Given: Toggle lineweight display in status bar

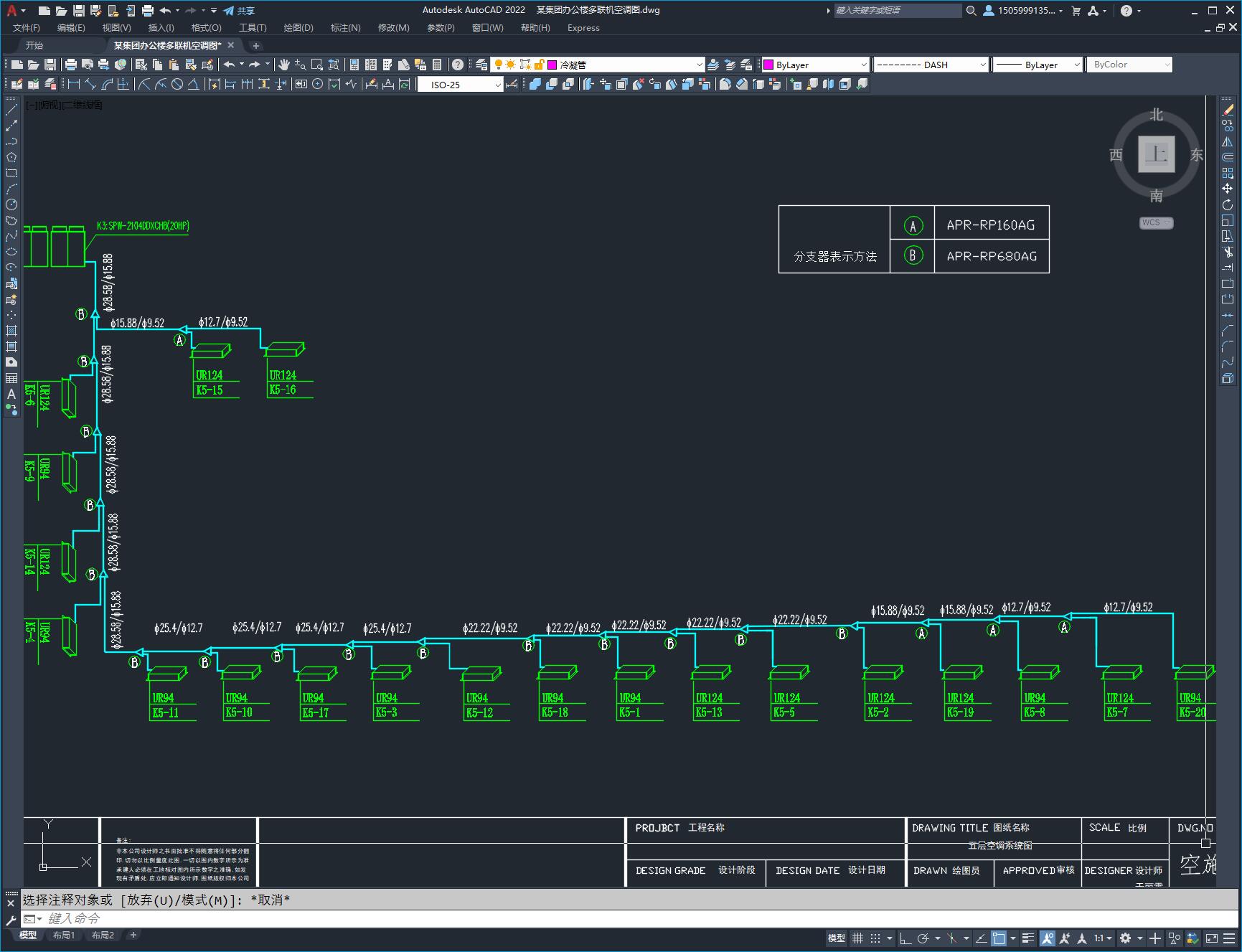Looking at the screenshot, I should (1028, 938).
